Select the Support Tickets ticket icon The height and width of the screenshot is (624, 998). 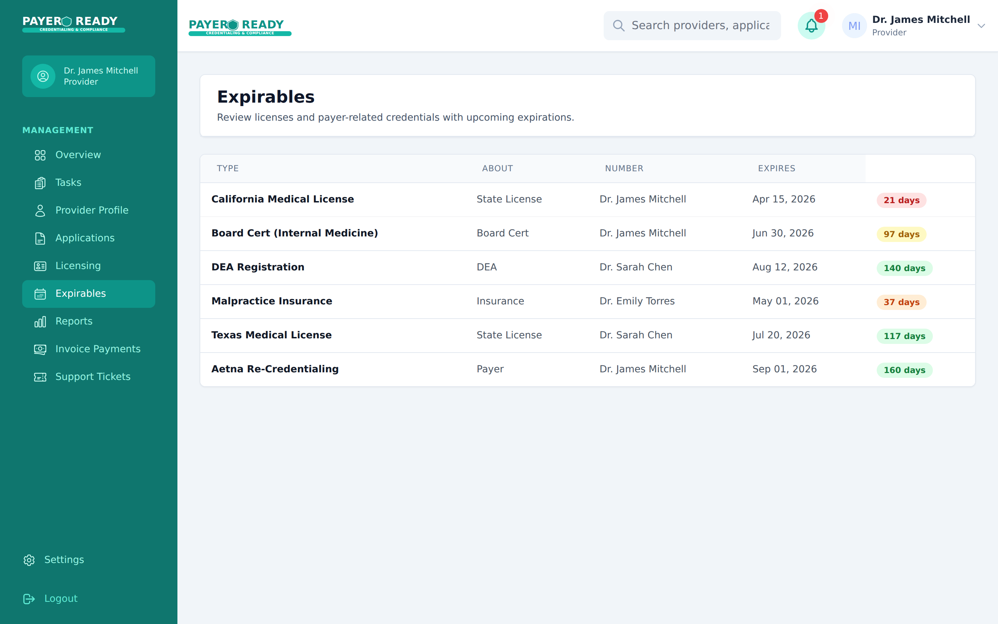coord(40,377)
